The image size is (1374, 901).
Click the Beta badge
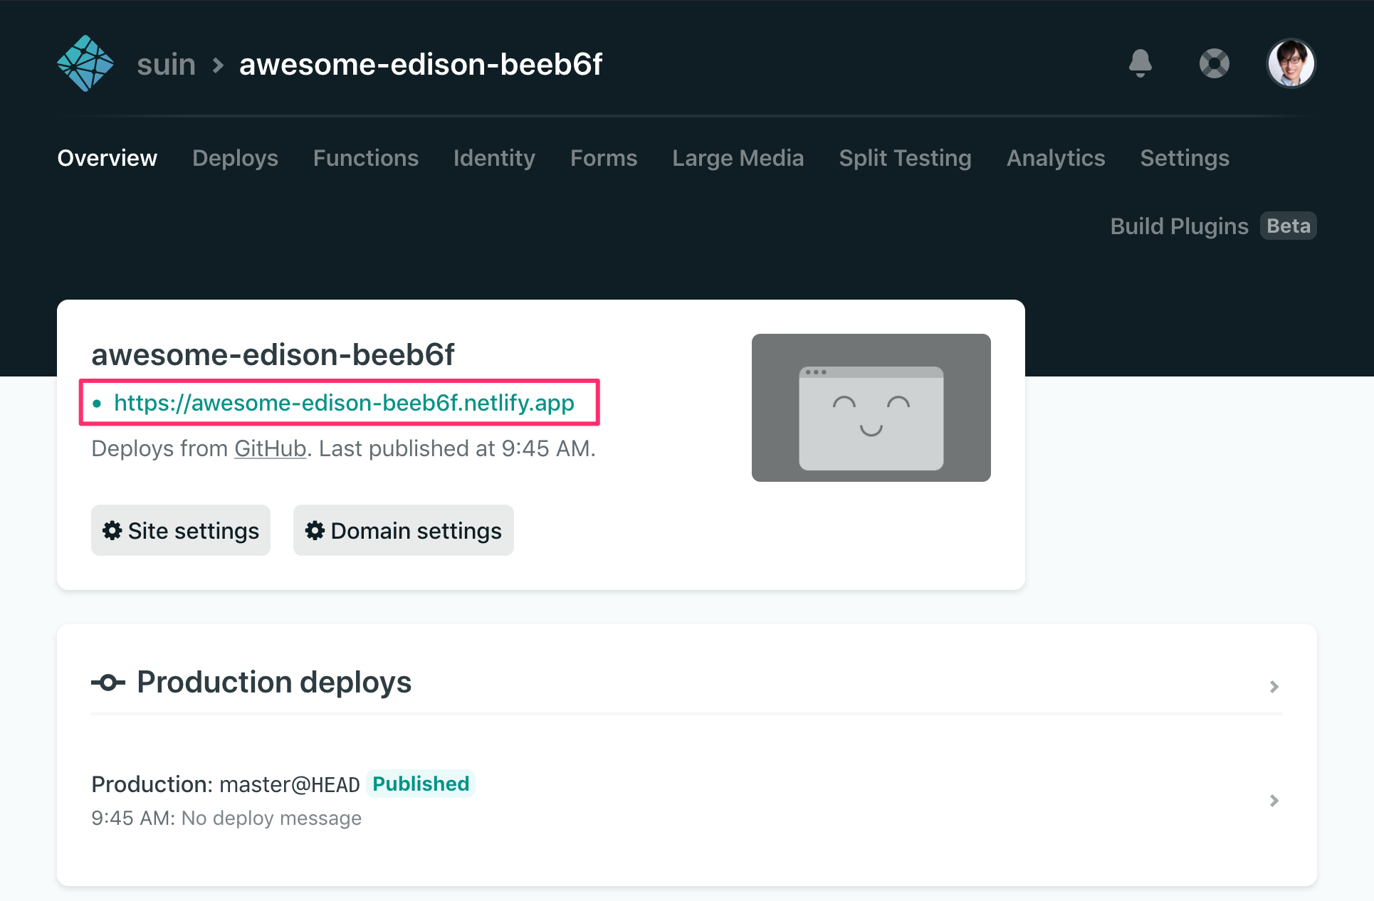pyautogui.click(x=1289, y=226)
